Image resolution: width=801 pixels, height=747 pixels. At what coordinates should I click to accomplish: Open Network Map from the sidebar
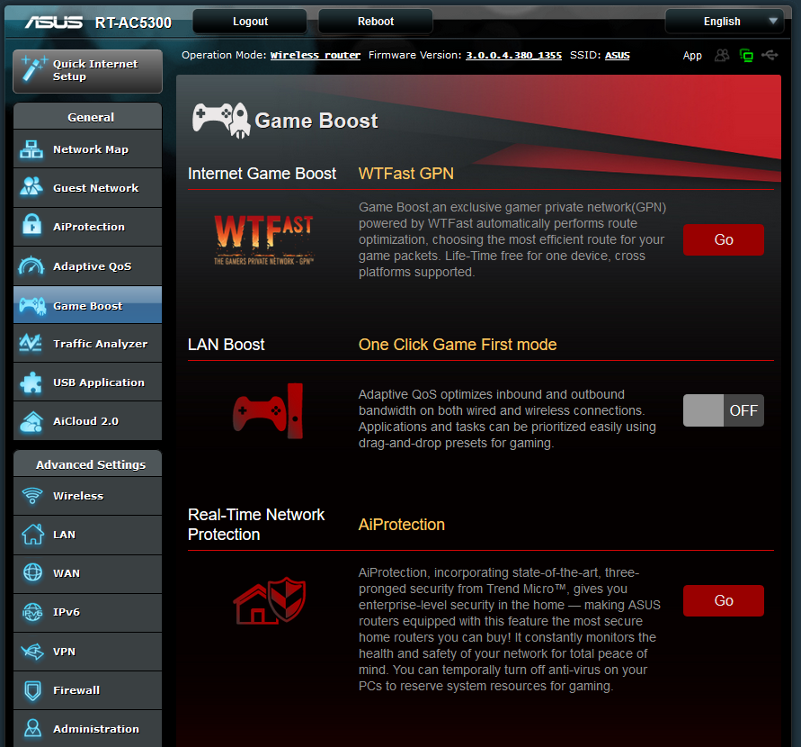point(87,149)
